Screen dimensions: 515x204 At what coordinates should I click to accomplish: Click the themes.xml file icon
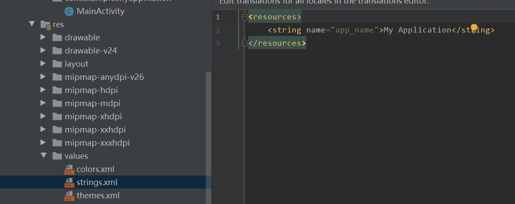pos(69,196)
